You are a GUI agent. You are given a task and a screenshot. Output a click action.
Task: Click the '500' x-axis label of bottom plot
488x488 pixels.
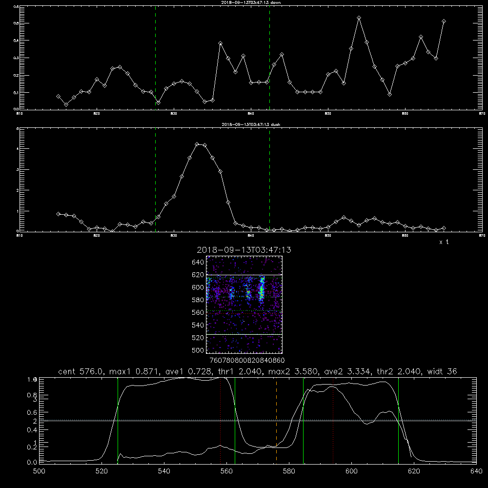[x=39, y=471]
